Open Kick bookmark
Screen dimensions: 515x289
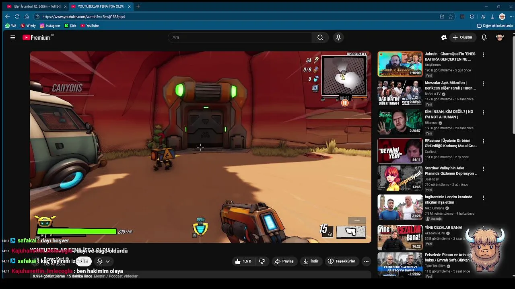point(70,26)
